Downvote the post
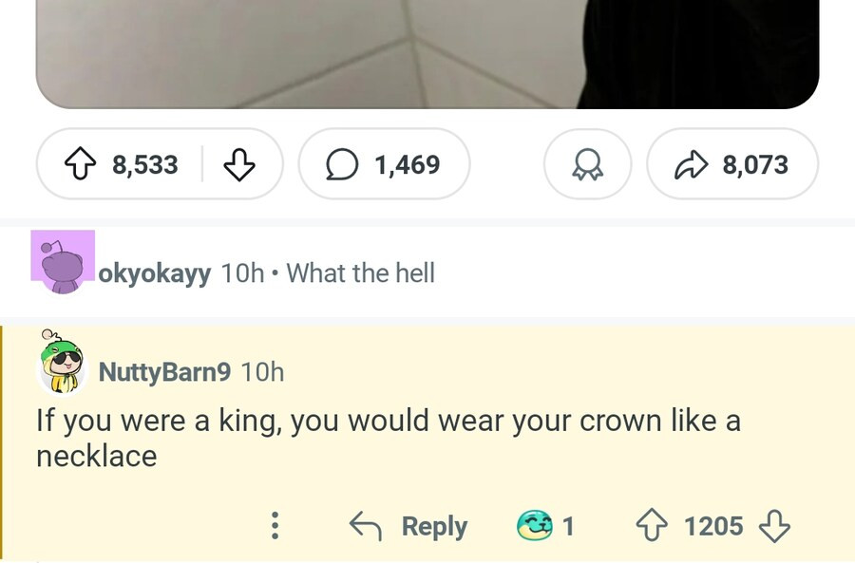 pyautogui.click(x=238, y=165)
